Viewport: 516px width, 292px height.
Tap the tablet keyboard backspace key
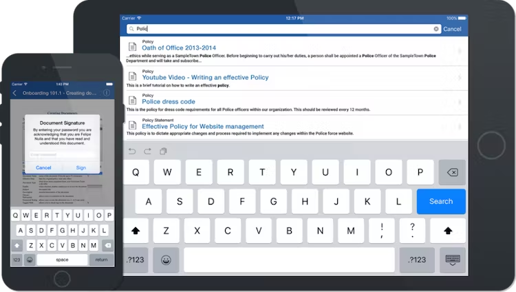coord(452,172)
